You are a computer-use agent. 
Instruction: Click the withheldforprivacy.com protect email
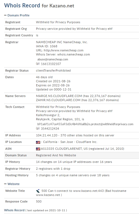pyautogui.click(x=85, y=124)
